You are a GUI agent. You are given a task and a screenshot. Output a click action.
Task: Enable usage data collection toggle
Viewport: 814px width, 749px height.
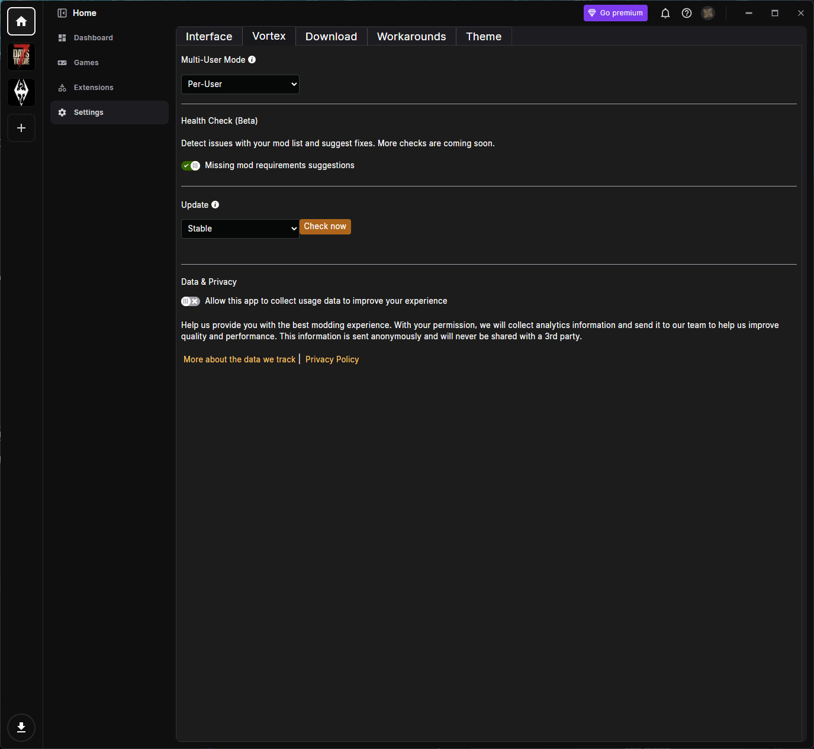[x=191, y=301]
